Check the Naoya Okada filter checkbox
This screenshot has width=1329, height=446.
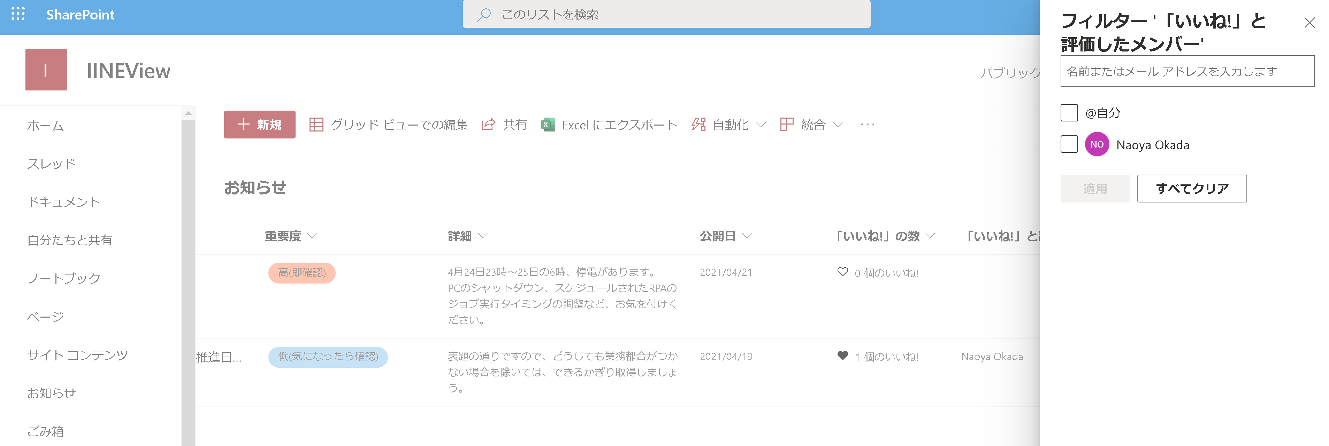1069,144
